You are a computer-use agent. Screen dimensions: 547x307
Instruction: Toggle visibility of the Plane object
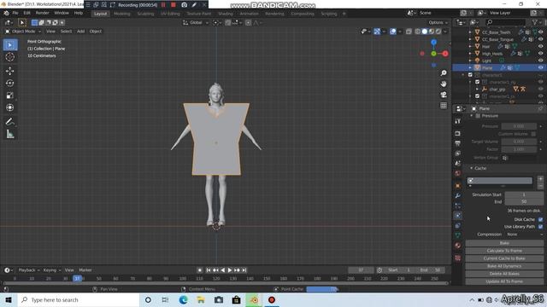click(541, 67)
